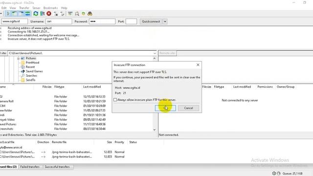This screenshot has height=176, width=313.
Task: Open the Server menu
Action: click(x=36, y=8)
